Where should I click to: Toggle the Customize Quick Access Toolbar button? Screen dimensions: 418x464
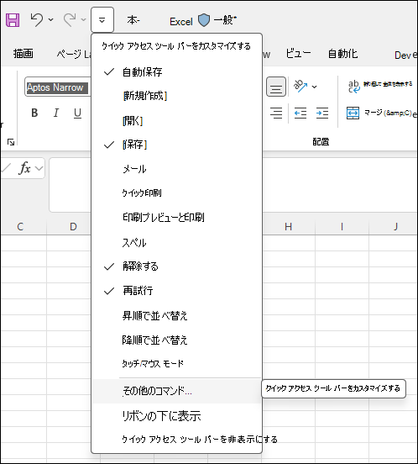pyautogui.click(x=102, y=20)
